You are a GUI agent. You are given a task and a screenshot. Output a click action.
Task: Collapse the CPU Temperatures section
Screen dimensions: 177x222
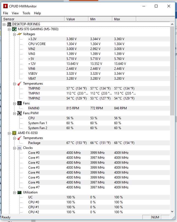pos(14,138)
